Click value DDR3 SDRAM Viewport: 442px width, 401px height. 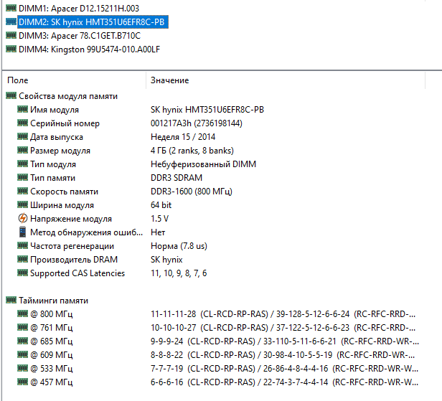177,178
